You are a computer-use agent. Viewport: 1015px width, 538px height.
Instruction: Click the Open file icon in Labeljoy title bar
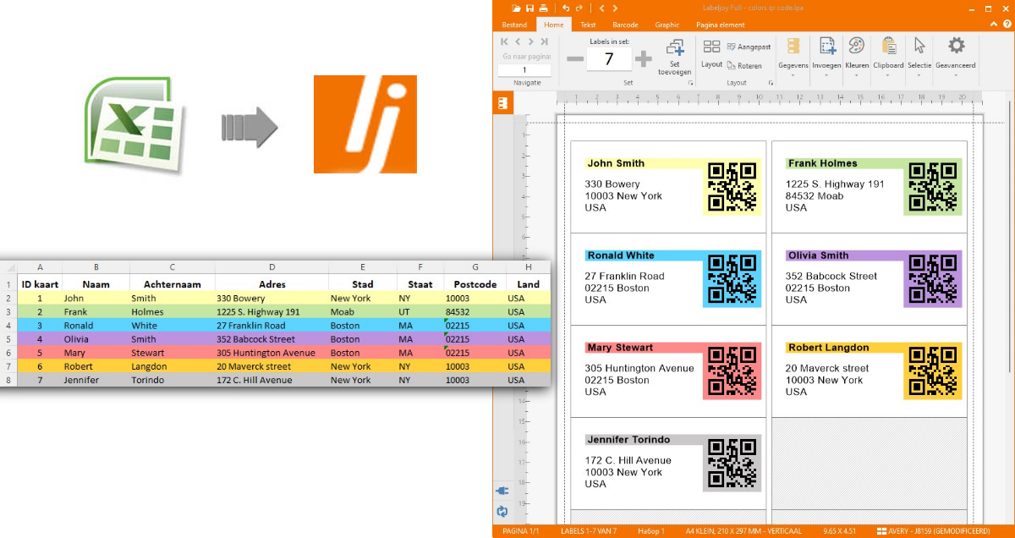tap(517, 8)
